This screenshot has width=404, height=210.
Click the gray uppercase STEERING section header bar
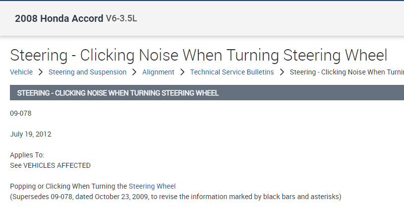pos(118,93)
